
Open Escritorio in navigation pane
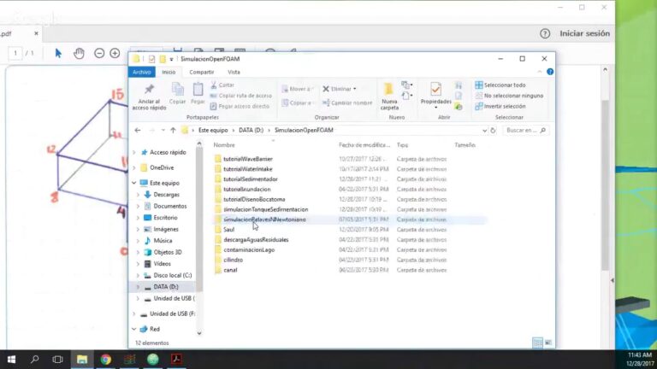(165, 218)
